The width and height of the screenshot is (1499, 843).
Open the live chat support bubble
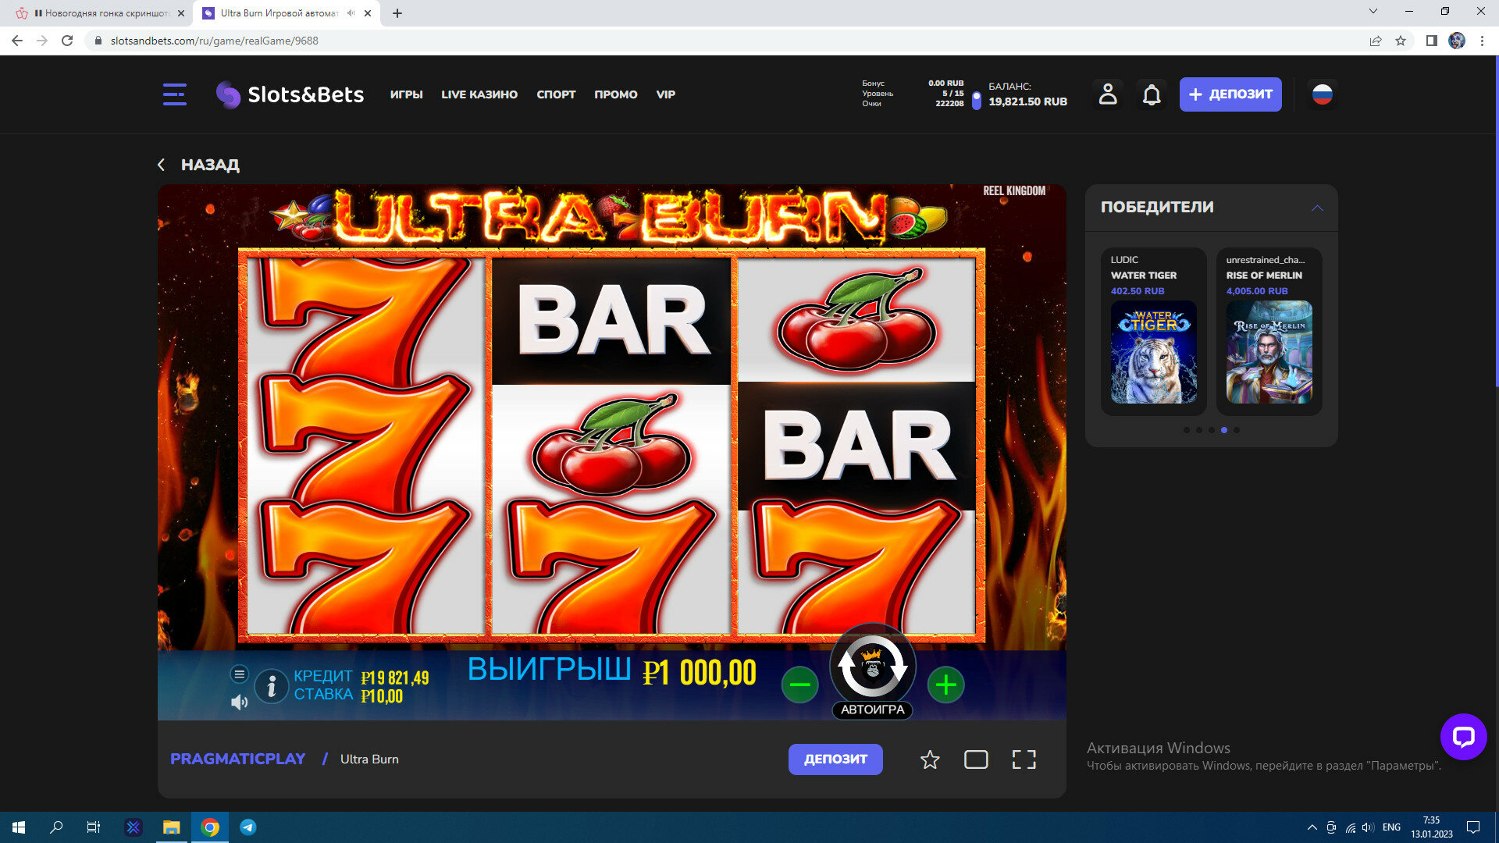(x=1463, y=736)
